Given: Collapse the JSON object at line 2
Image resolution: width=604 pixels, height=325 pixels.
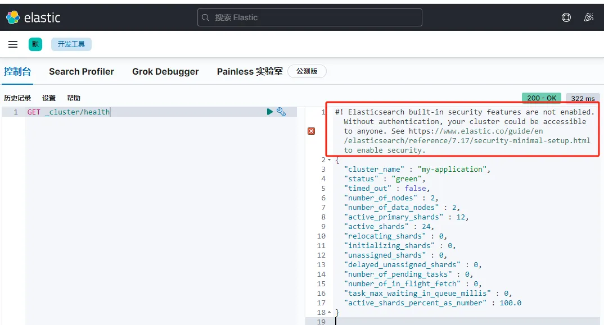Looking at the screenshot, I should click(329, 160).
